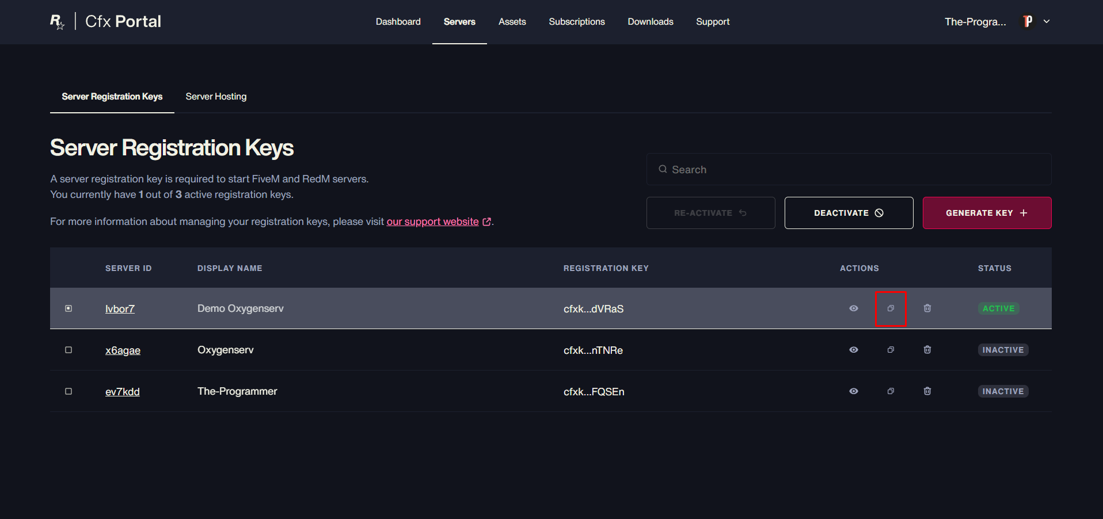
Task: Delete the The-Programmer registration key
Action: tap(927, 391)
